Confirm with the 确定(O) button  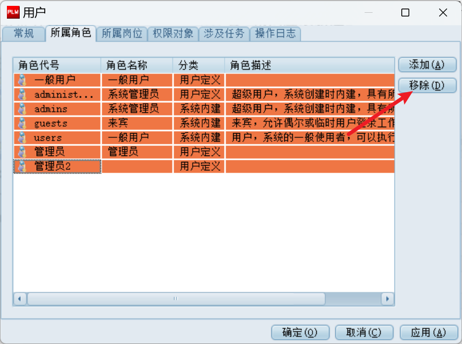coord(300,332)
